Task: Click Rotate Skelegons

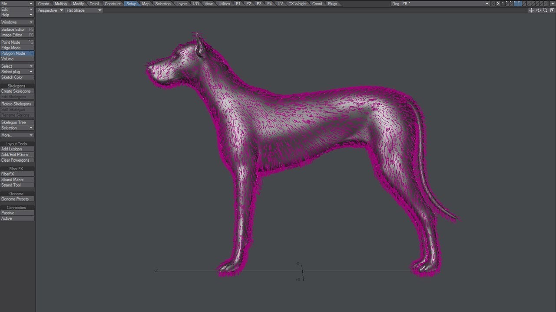Action: tap(17, 104)
